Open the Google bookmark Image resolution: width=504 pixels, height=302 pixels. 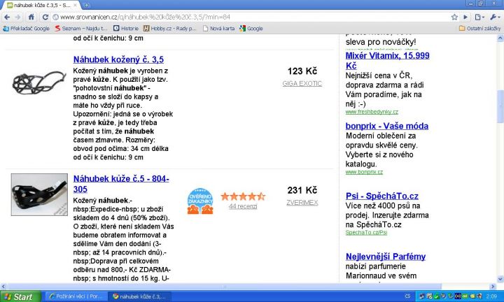point(251,29)
